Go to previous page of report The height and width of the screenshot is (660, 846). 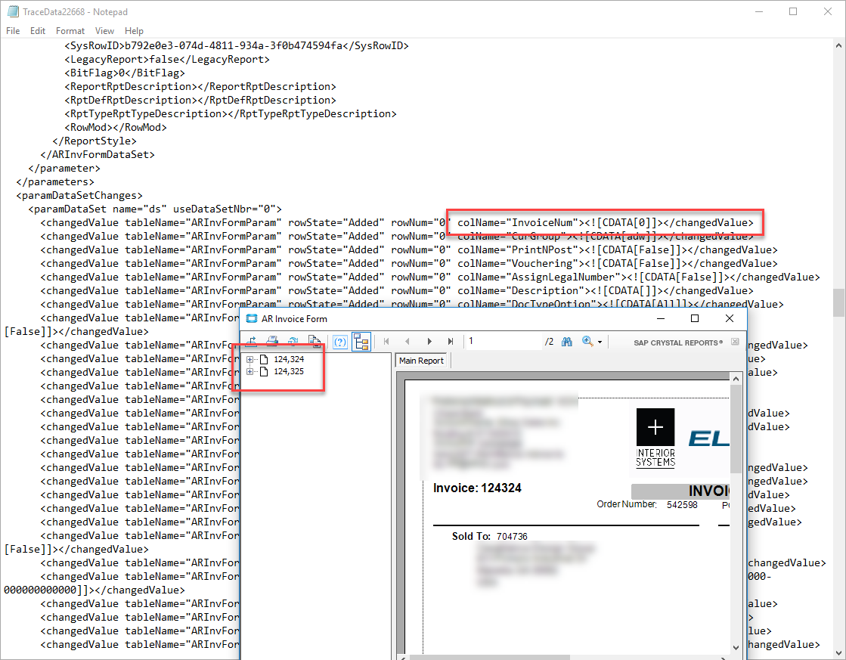(x=408, y=342)
